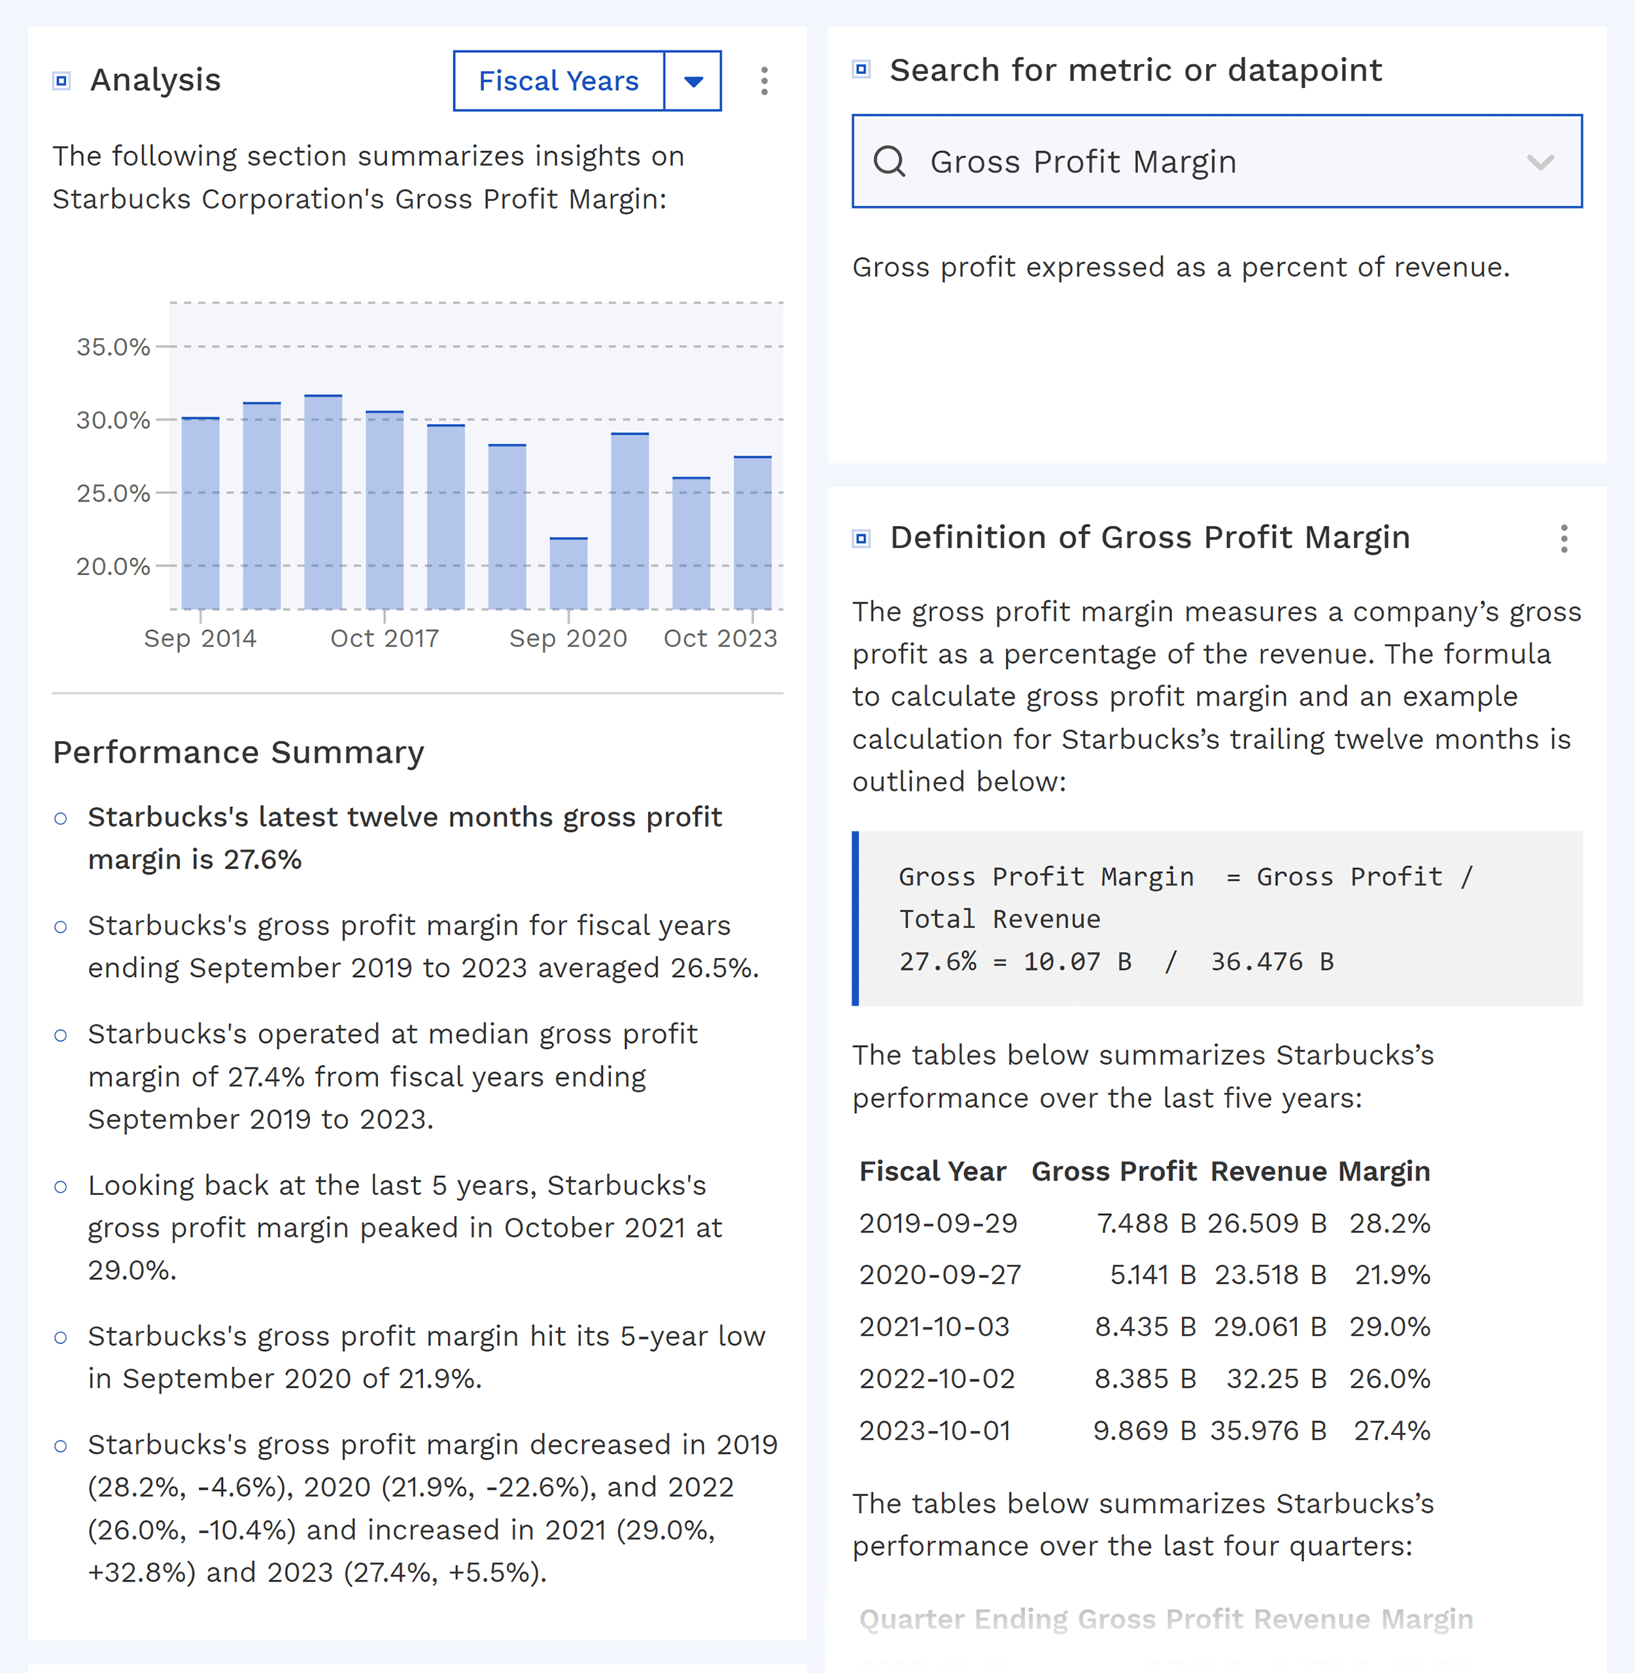Click the Fiscal Years button
The height and width of the screenshot is (1673, 1635).
(559, 80)
